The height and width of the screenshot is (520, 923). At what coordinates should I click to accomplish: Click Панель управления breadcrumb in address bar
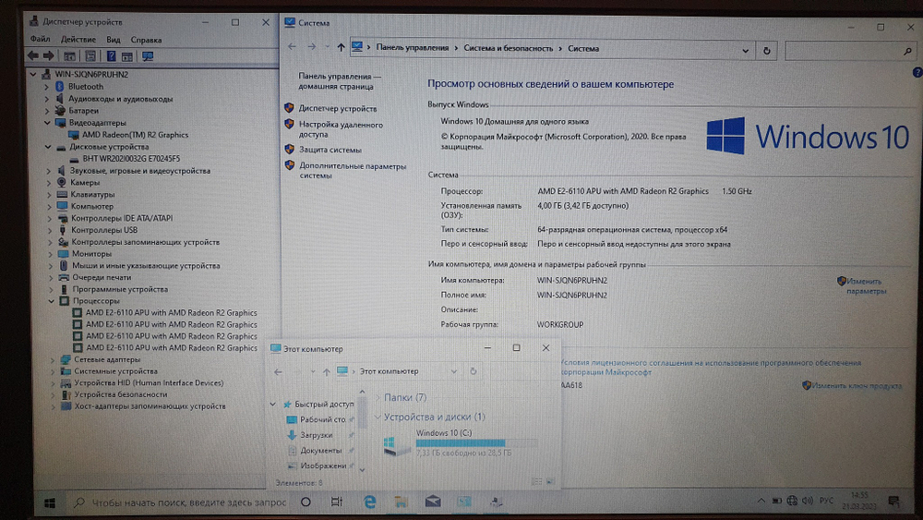(x=412, y=48)
